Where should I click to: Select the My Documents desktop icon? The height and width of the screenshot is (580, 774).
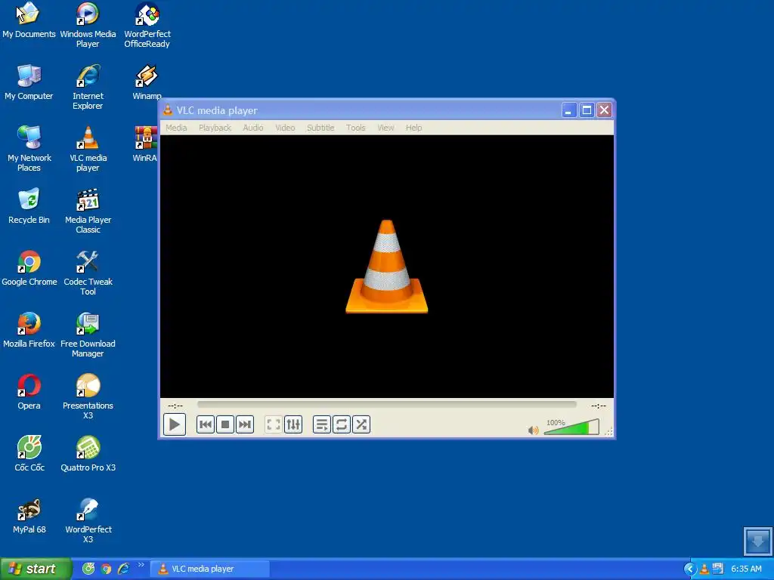pos(29,20)
